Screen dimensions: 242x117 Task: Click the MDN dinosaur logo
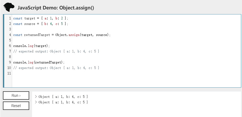(x=9, y=7)
